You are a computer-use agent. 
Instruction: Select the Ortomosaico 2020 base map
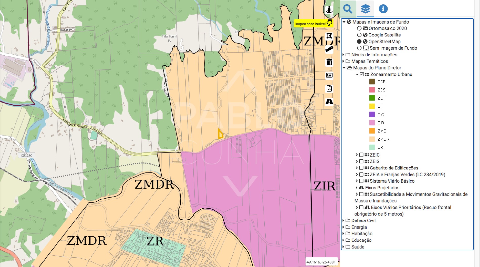coord(359,28)
